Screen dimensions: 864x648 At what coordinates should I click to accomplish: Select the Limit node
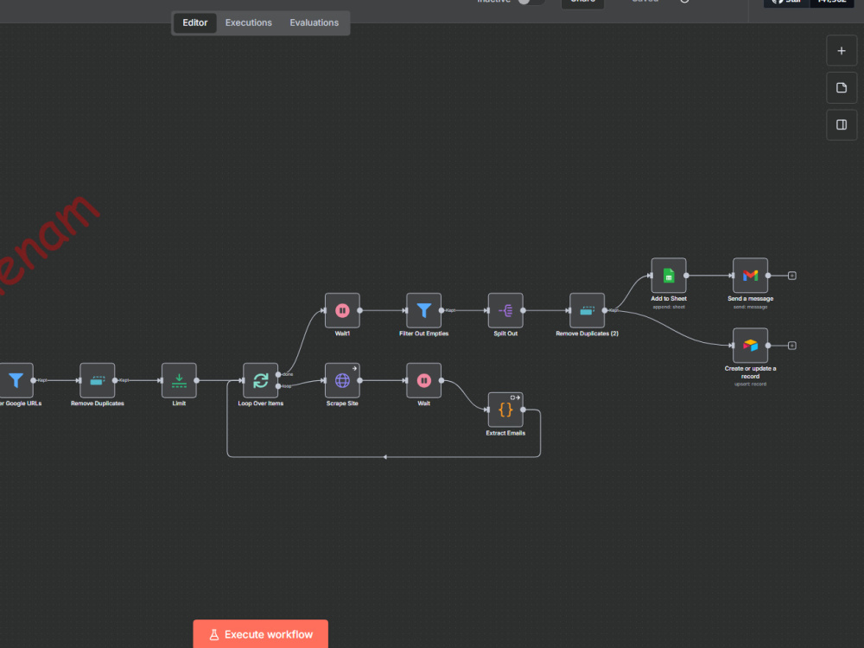[x=179, y=380]
